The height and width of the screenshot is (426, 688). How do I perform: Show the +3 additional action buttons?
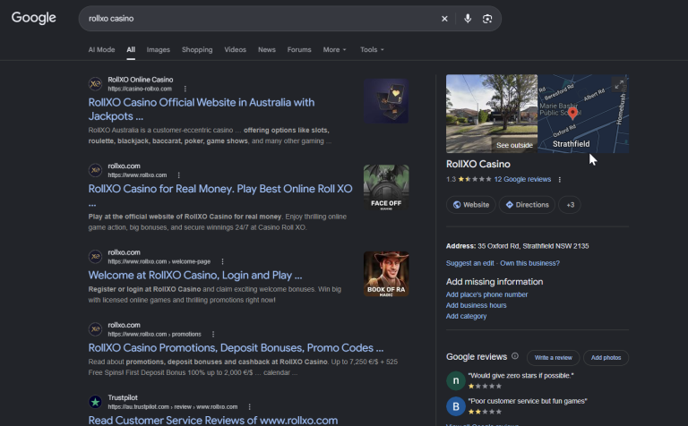pos(570,205)
